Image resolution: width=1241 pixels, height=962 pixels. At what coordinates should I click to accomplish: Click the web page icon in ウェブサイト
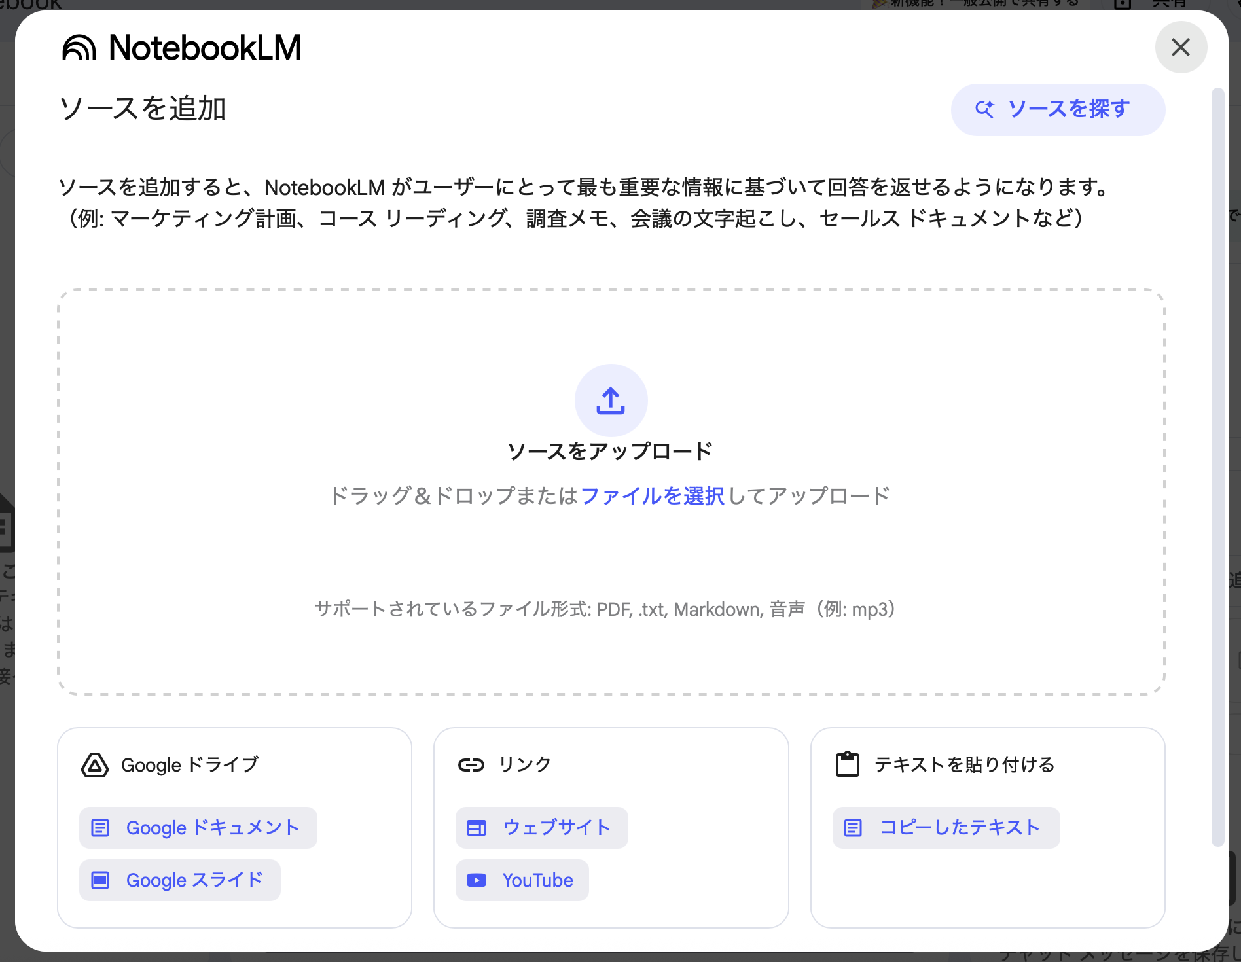tap(477, 828)
